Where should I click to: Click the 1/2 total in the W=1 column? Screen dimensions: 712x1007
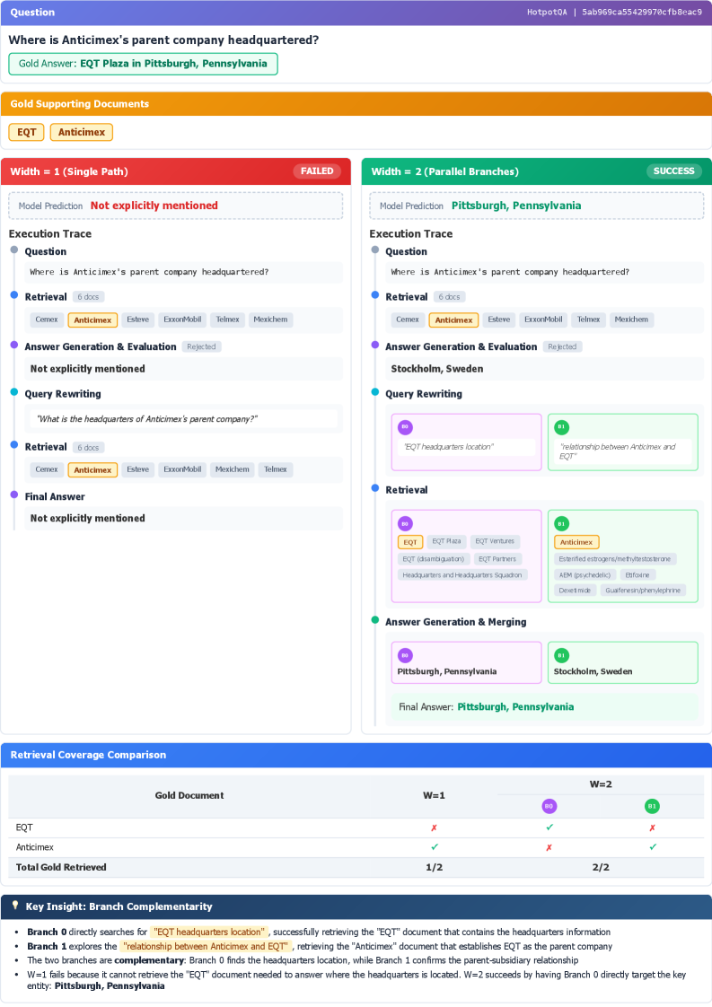pyautogui.click(x=434, y=867)
